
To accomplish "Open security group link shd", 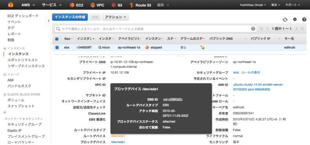I will (236, 72).
